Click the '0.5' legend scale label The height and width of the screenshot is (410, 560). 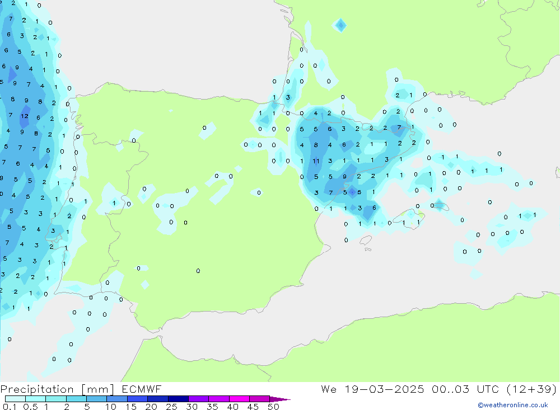pos(31,407)
